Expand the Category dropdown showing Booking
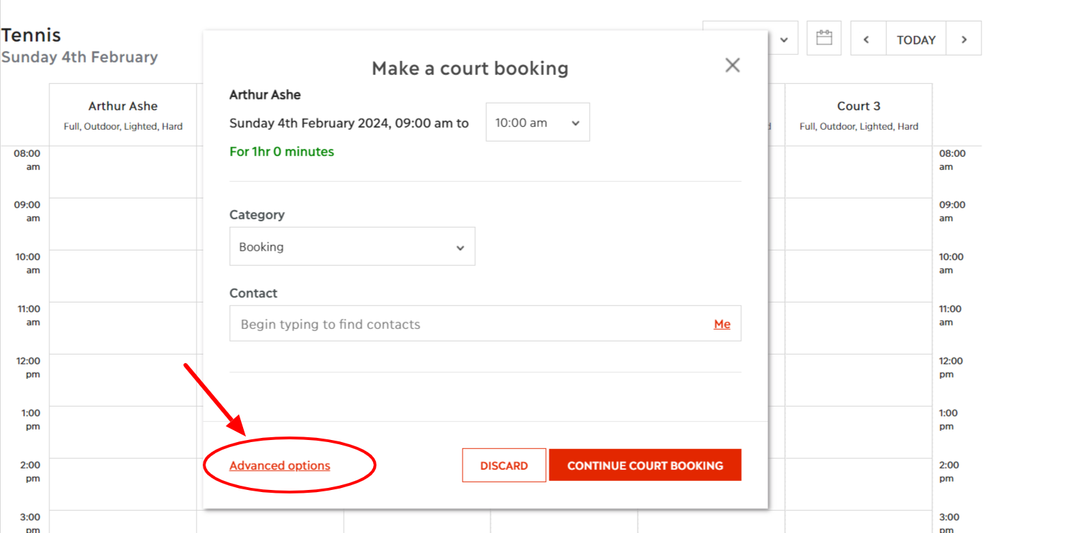 [x=352, y=246]
